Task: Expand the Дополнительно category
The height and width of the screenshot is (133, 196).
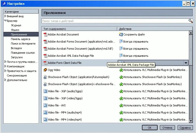Action: (5, 80)
